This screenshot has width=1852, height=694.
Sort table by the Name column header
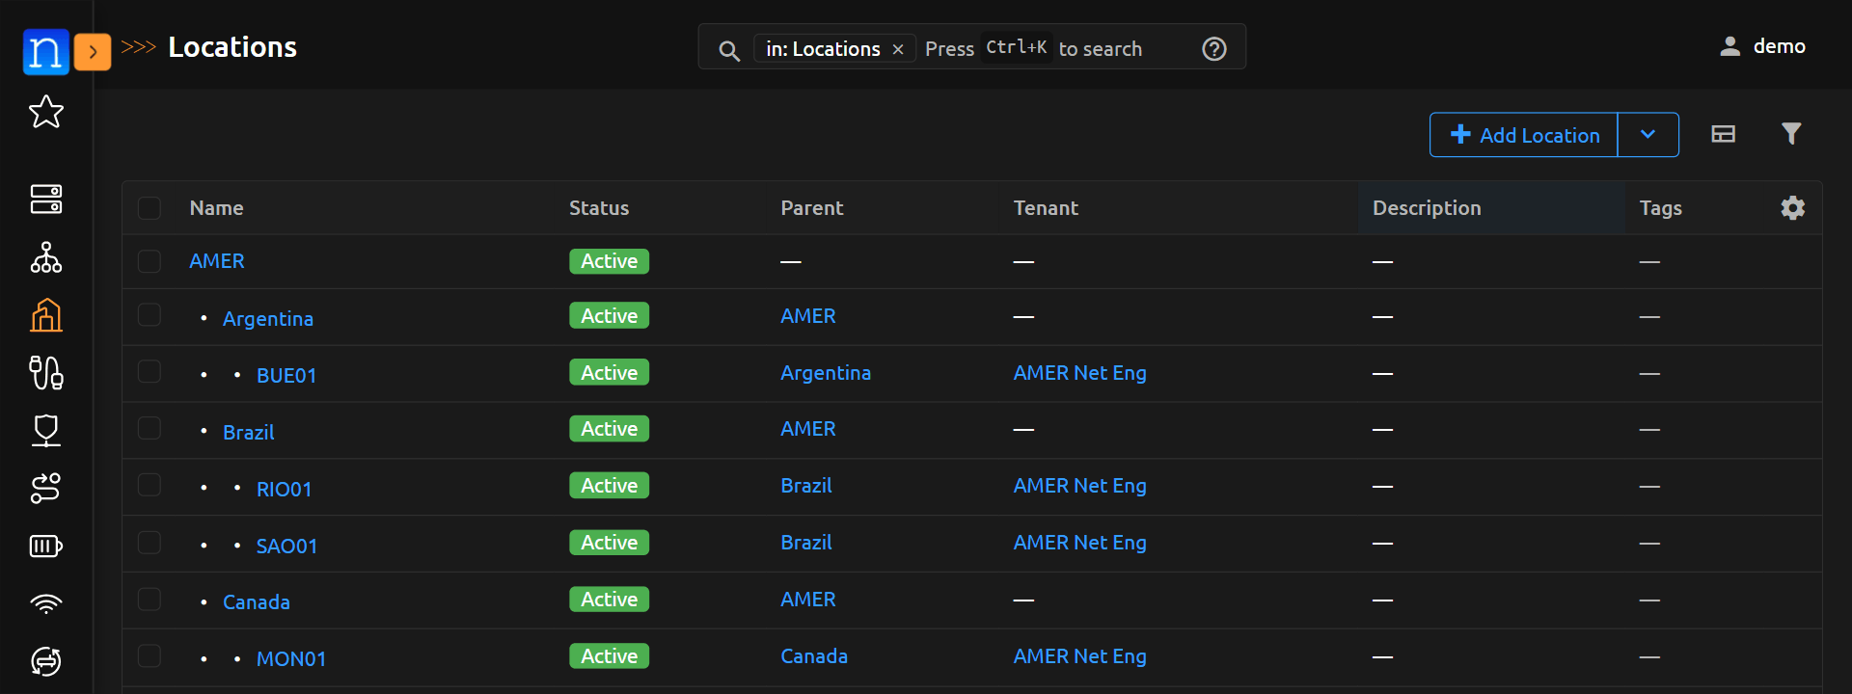(216, 208)
